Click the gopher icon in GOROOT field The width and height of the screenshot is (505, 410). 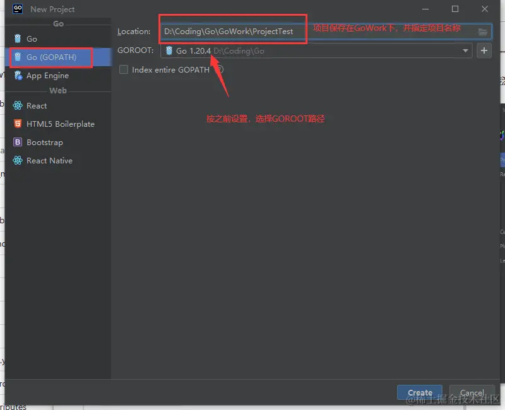(x=169, y=50)
